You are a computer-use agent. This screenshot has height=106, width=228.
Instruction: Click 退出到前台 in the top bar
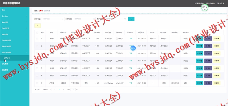click(x=210, y=3)
